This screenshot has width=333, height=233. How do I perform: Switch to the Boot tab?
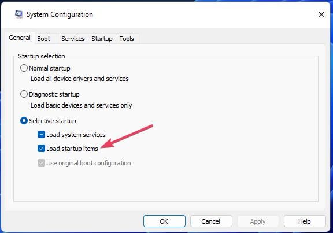(43, 39)
